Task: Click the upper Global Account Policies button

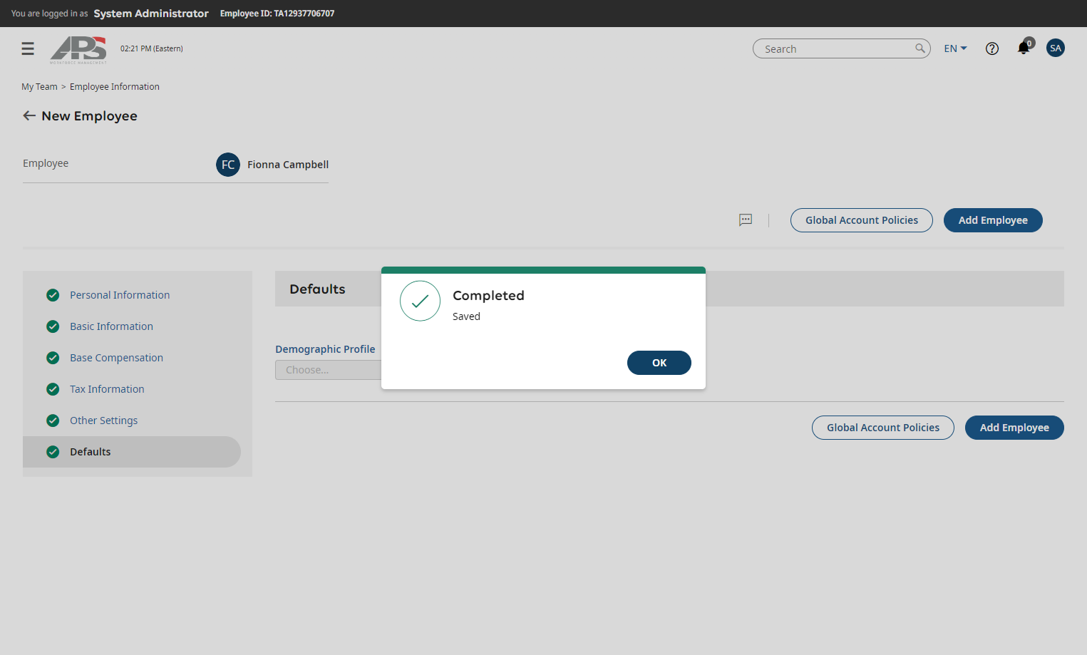Action: coord(862,220)
